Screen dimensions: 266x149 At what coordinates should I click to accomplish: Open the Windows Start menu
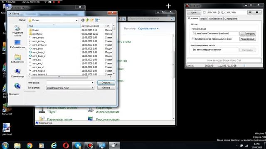tap(5, 145)
